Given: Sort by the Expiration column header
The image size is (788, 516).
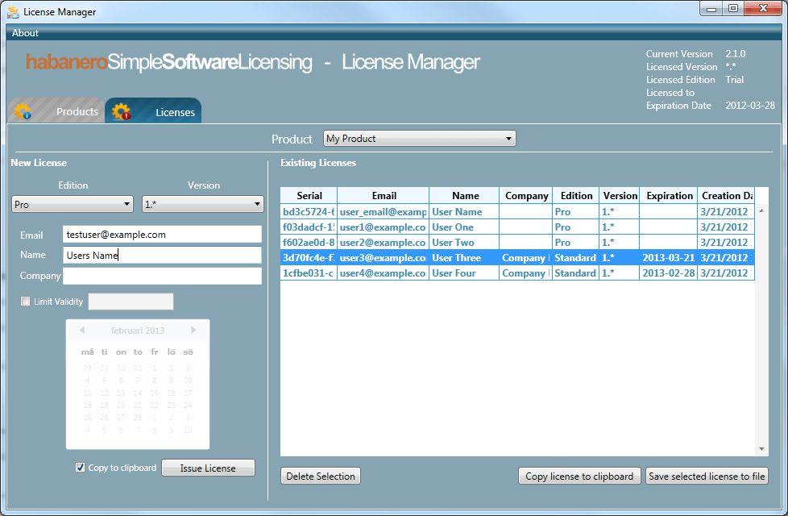Looking at the screenshot, I should coord(670,196).
